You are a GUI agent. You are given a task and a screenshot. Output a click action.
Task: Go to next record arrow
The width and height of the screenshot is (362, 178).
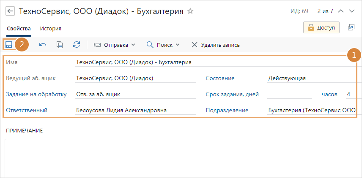point(352,11)
